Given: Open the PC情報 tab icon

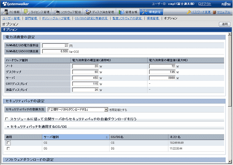Looking at the screenshot, I should (6, 12).
